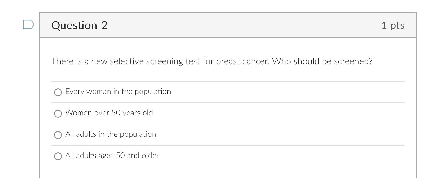Click the word 'There' starting the question prompt
The image size is (436, 194).
[62, 61]
